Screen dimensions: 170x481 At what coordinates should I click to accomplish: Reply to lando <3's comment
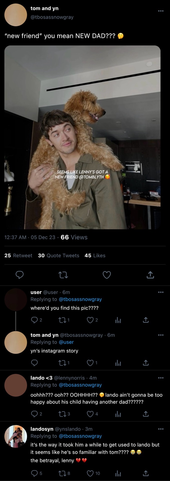[34, 414]
